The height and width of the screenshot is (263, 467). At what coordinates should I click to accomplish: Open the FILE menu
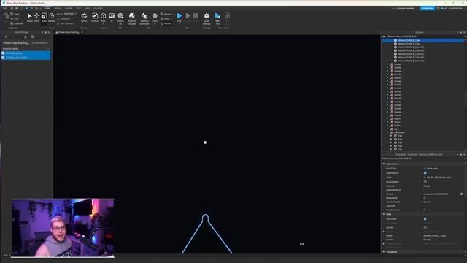coord(5,8)
